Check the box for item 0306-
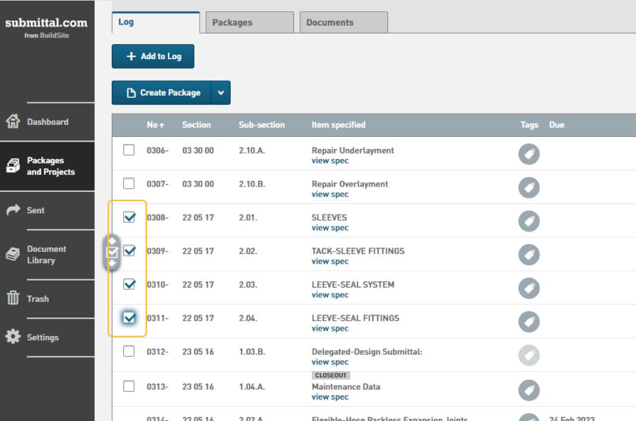The width and height of the screenshot is (636, 421). [129, 150]
